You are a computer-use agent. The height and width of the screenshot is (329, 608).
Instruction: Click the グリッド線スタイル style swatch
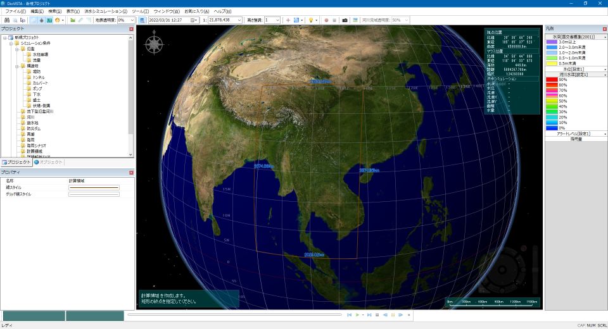click(94, 194)
